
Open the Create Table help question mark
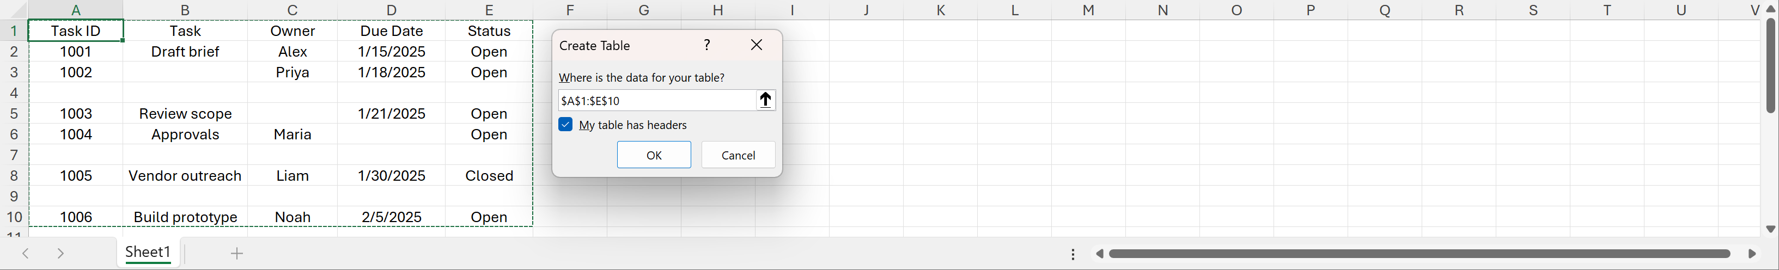706,45
